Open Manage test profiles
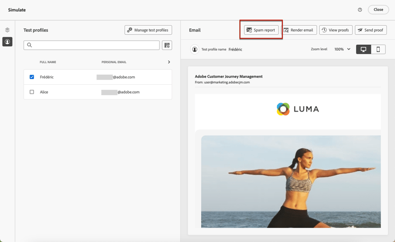 (x=148, y=30)
